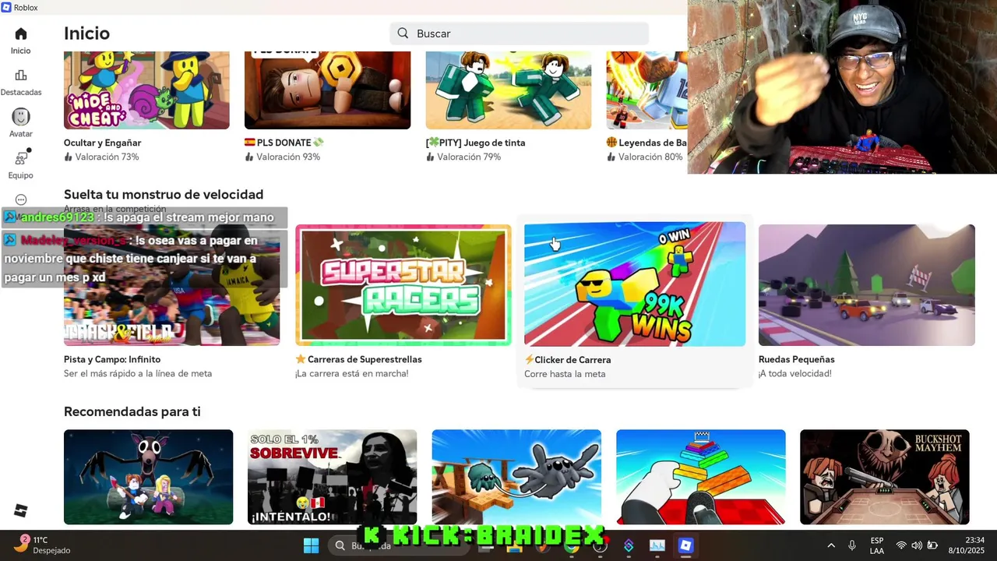Click the microphone icon in the system tray
The image size is (997, 561).
(852, 545)
